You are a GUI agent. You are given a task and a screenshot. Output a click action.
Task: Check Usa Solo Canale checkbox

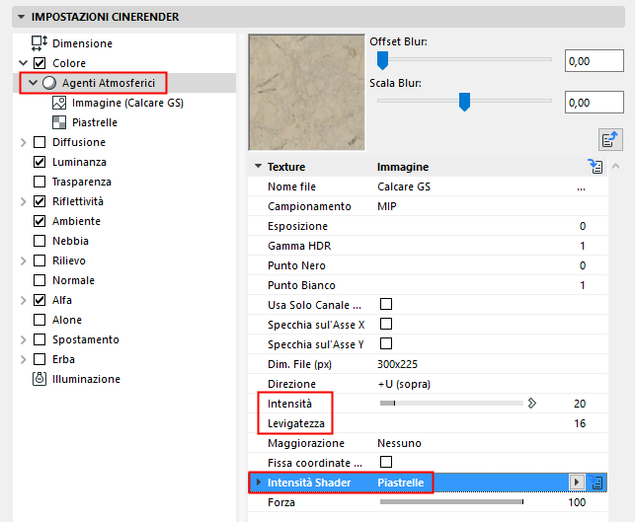386,304
